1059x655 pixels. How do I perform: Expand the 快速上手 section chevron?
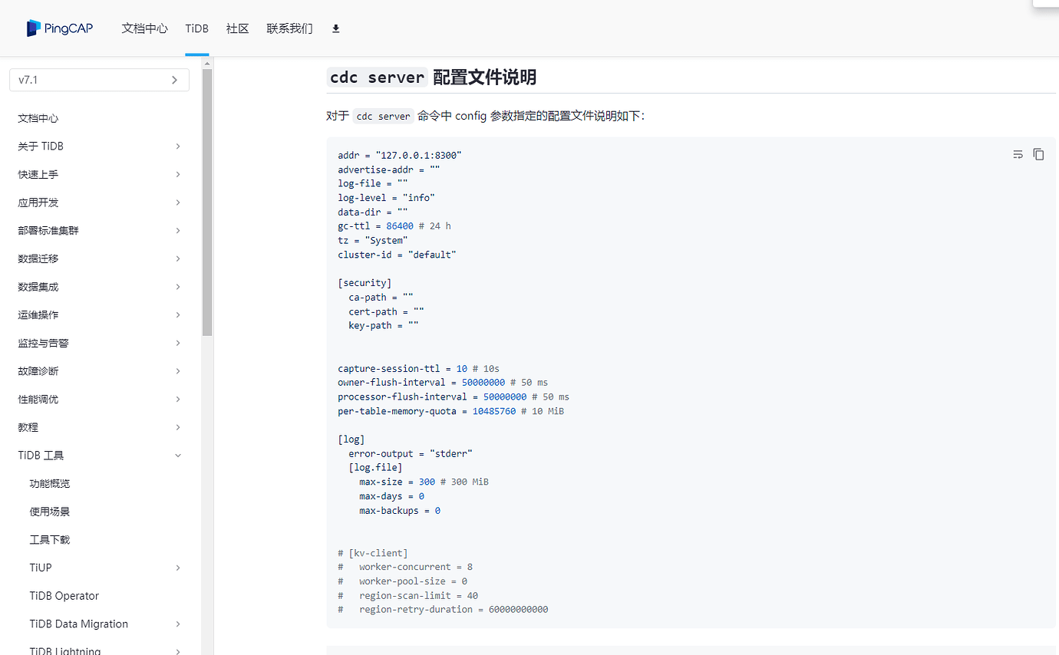coord(177,175)
